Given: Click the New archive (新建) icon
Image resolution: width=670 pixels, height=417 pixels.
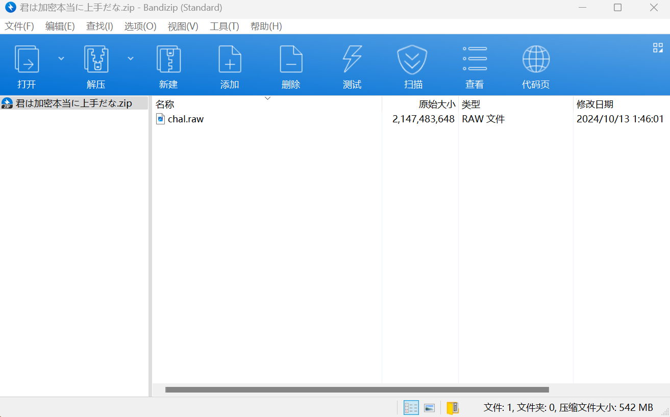Looking at the screenshot, I should pos(168,59).
